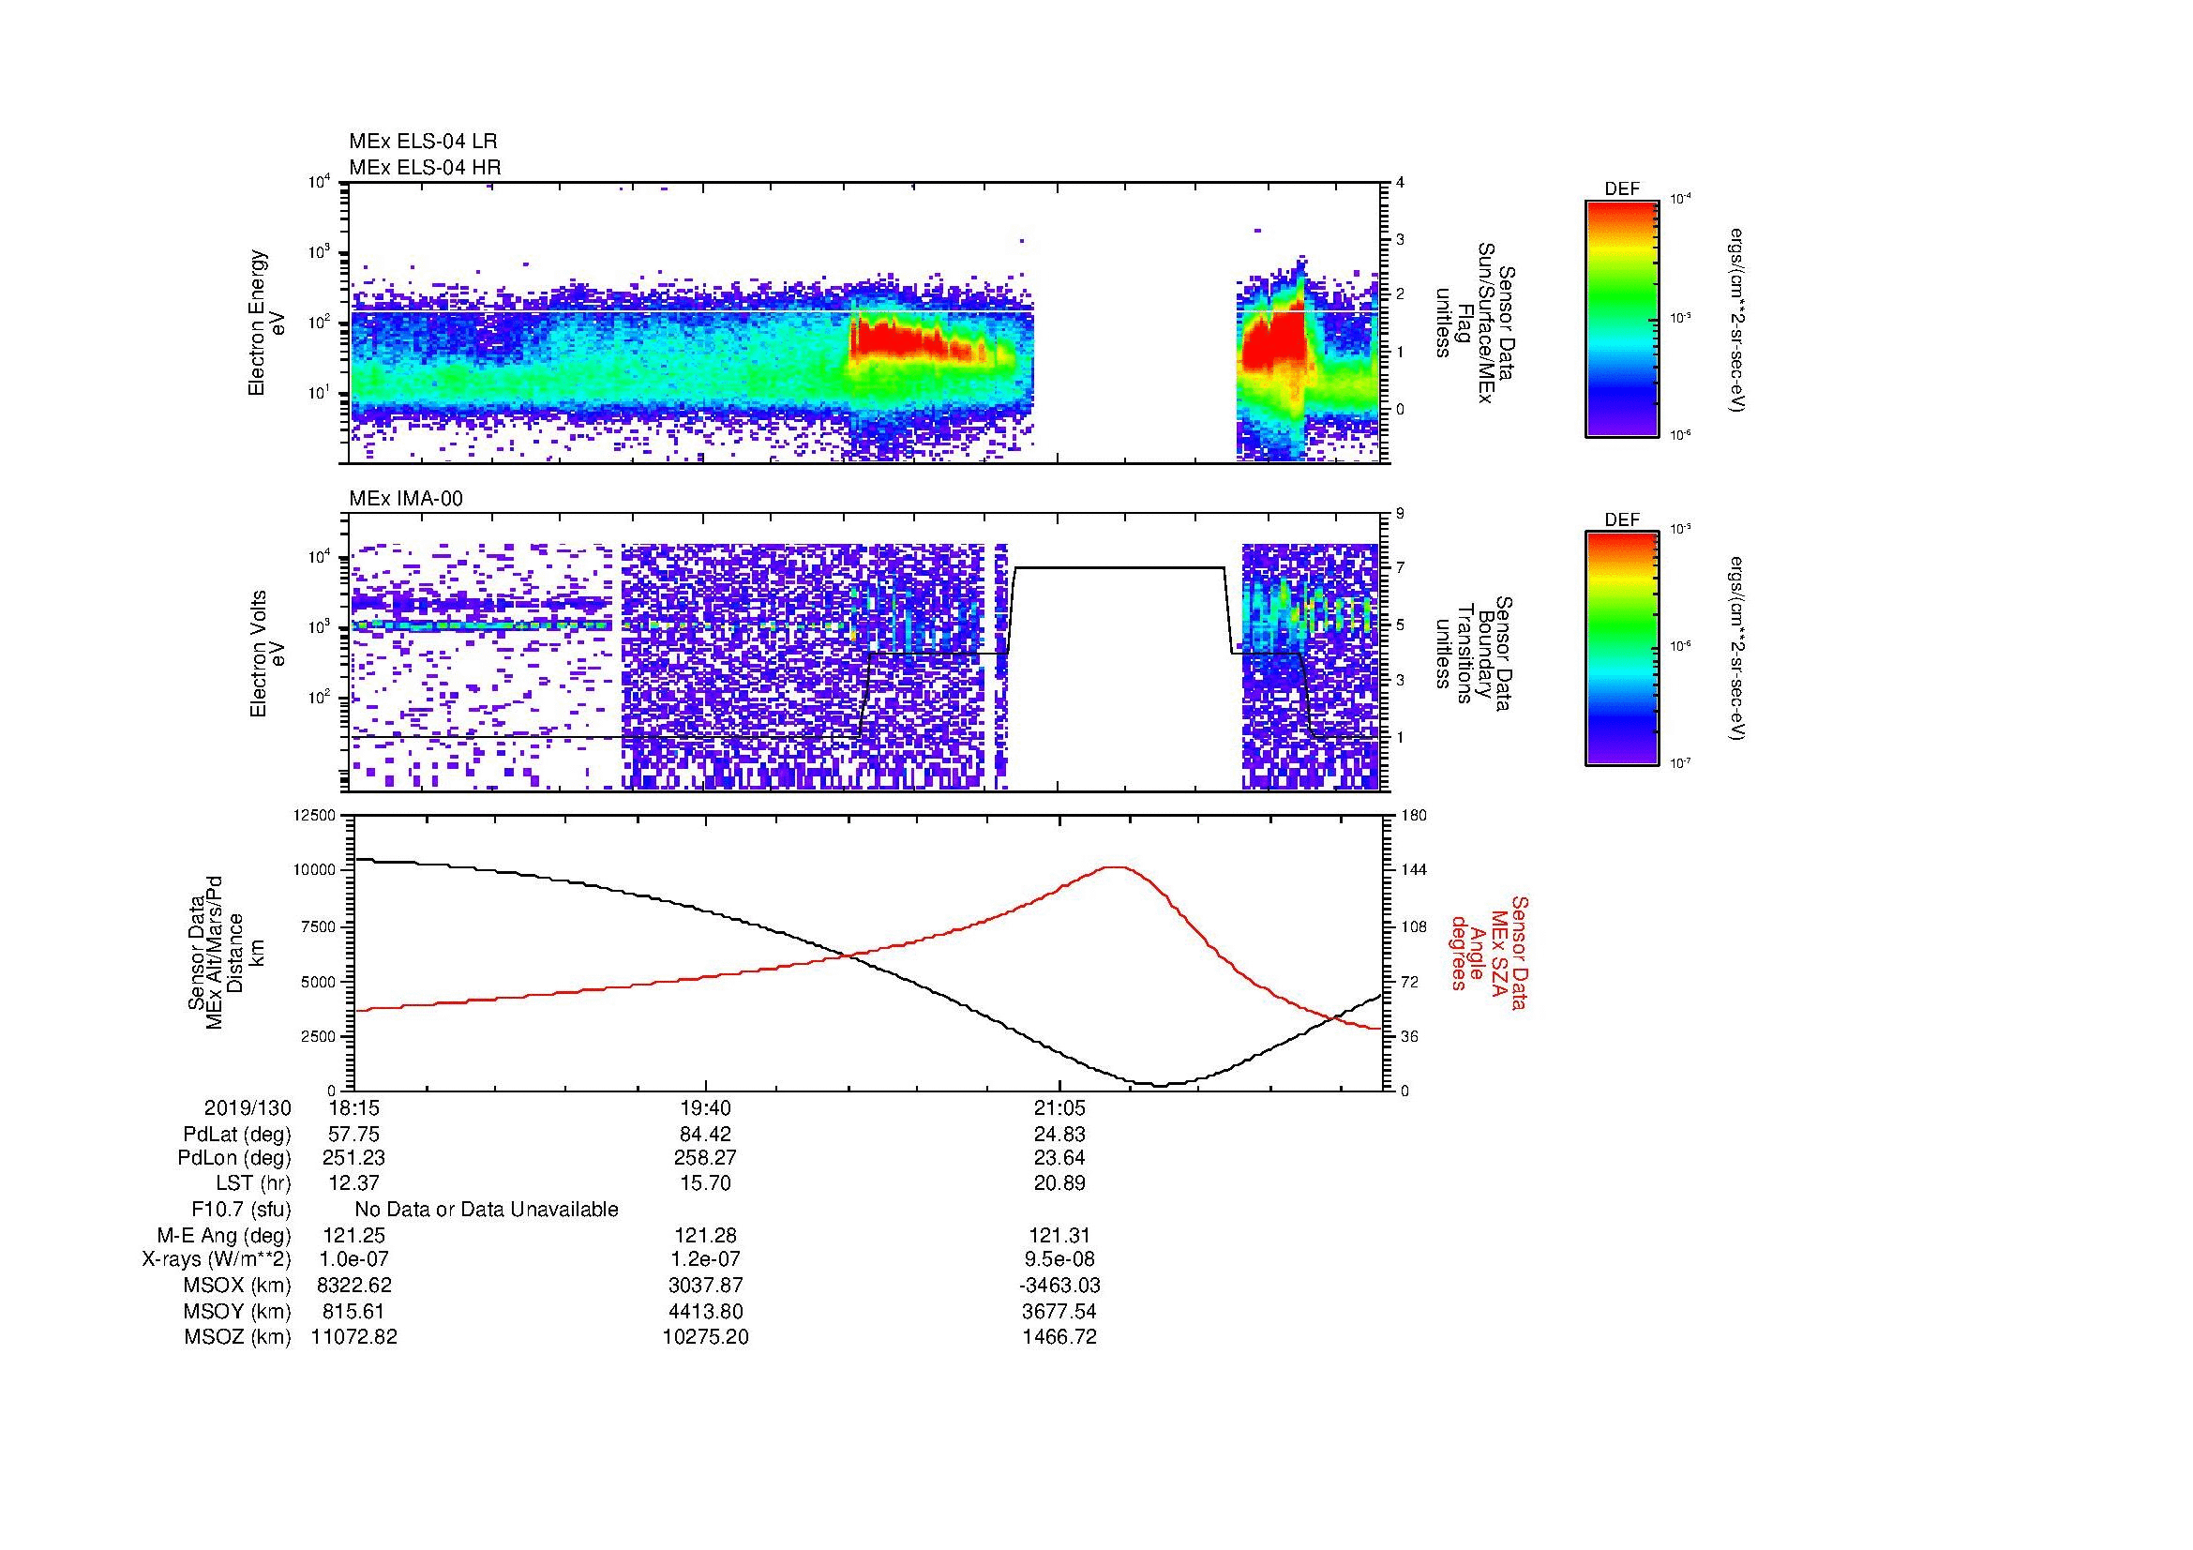This screenshot has height=1550, width=2193.
Task: Click the 'PdLon (deg)' row label
Action: [x=234, y=1158]
